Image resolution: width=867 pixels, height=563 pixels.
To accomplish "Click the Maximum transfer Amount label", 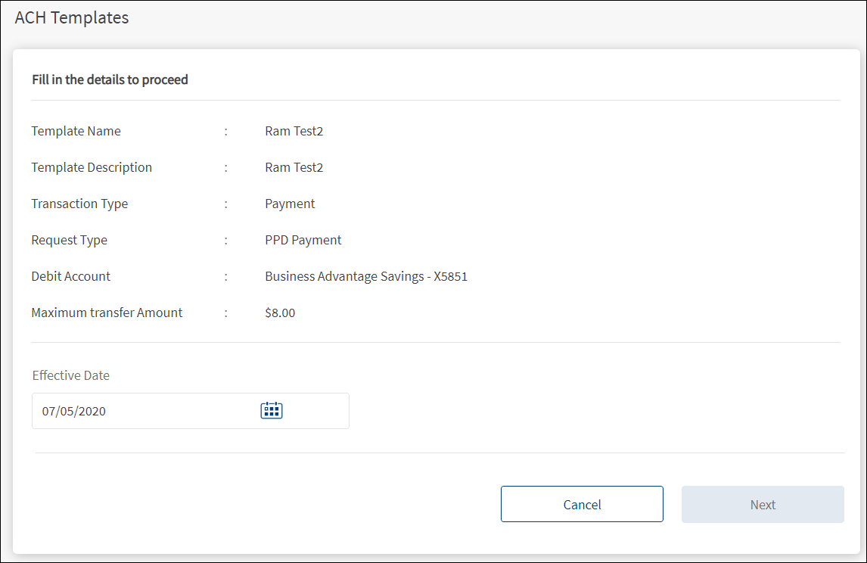I will [107, 313].
